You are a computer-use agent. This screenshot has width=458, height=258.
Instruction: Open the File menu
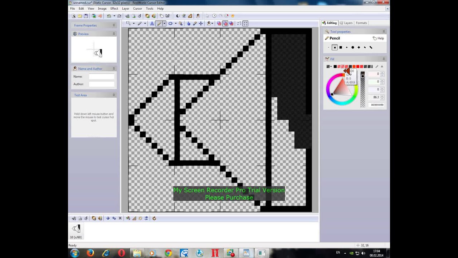coord(73,9)
